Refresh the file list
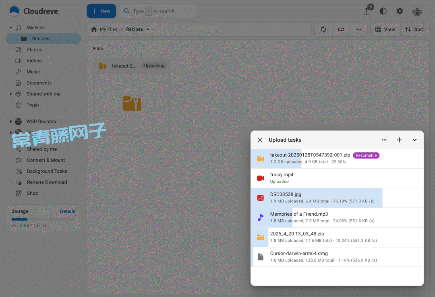435x297 pixels. [x=323, y=29]
